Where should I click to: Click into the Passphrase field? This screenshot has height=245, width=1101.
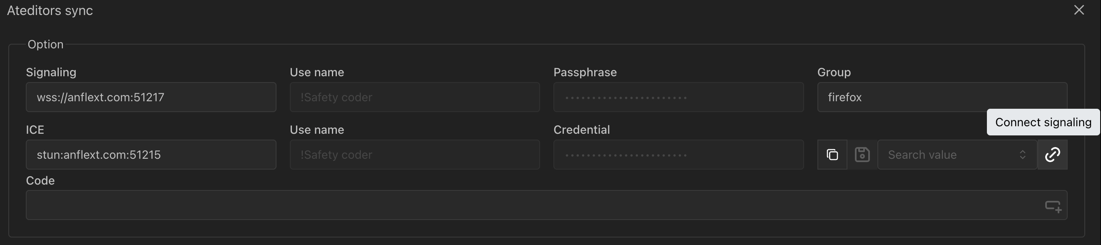click(678, 97)
